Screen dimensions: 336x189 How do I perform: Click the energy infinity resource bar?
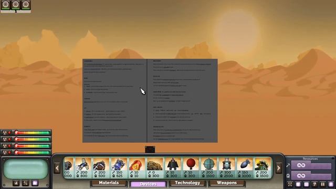tap(311, 176)
